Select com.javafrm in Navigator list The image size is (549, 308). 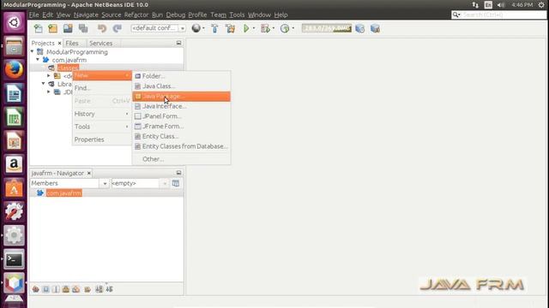63,193
